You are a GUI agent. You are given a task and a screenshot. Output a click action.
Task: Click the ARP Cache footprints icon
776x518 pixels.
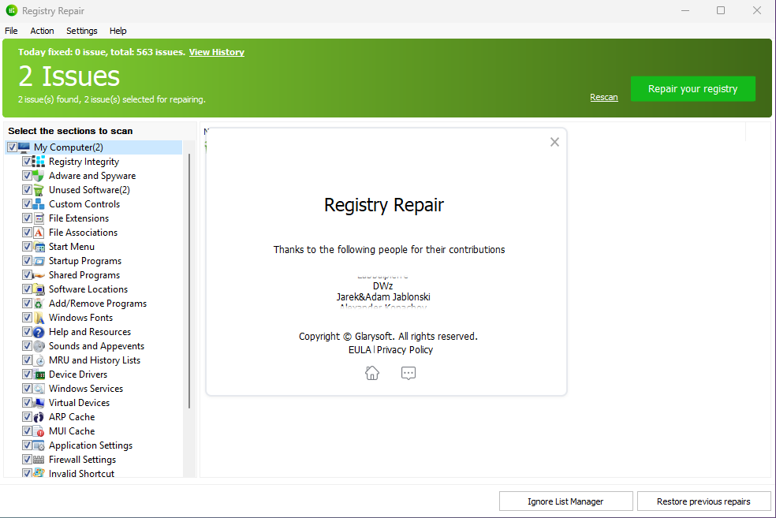point(39,417)
